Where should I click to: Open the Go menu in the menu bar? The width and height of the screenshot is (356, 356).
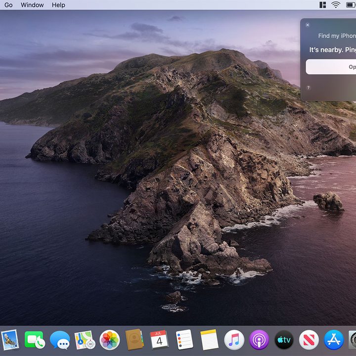click(8, 5)
